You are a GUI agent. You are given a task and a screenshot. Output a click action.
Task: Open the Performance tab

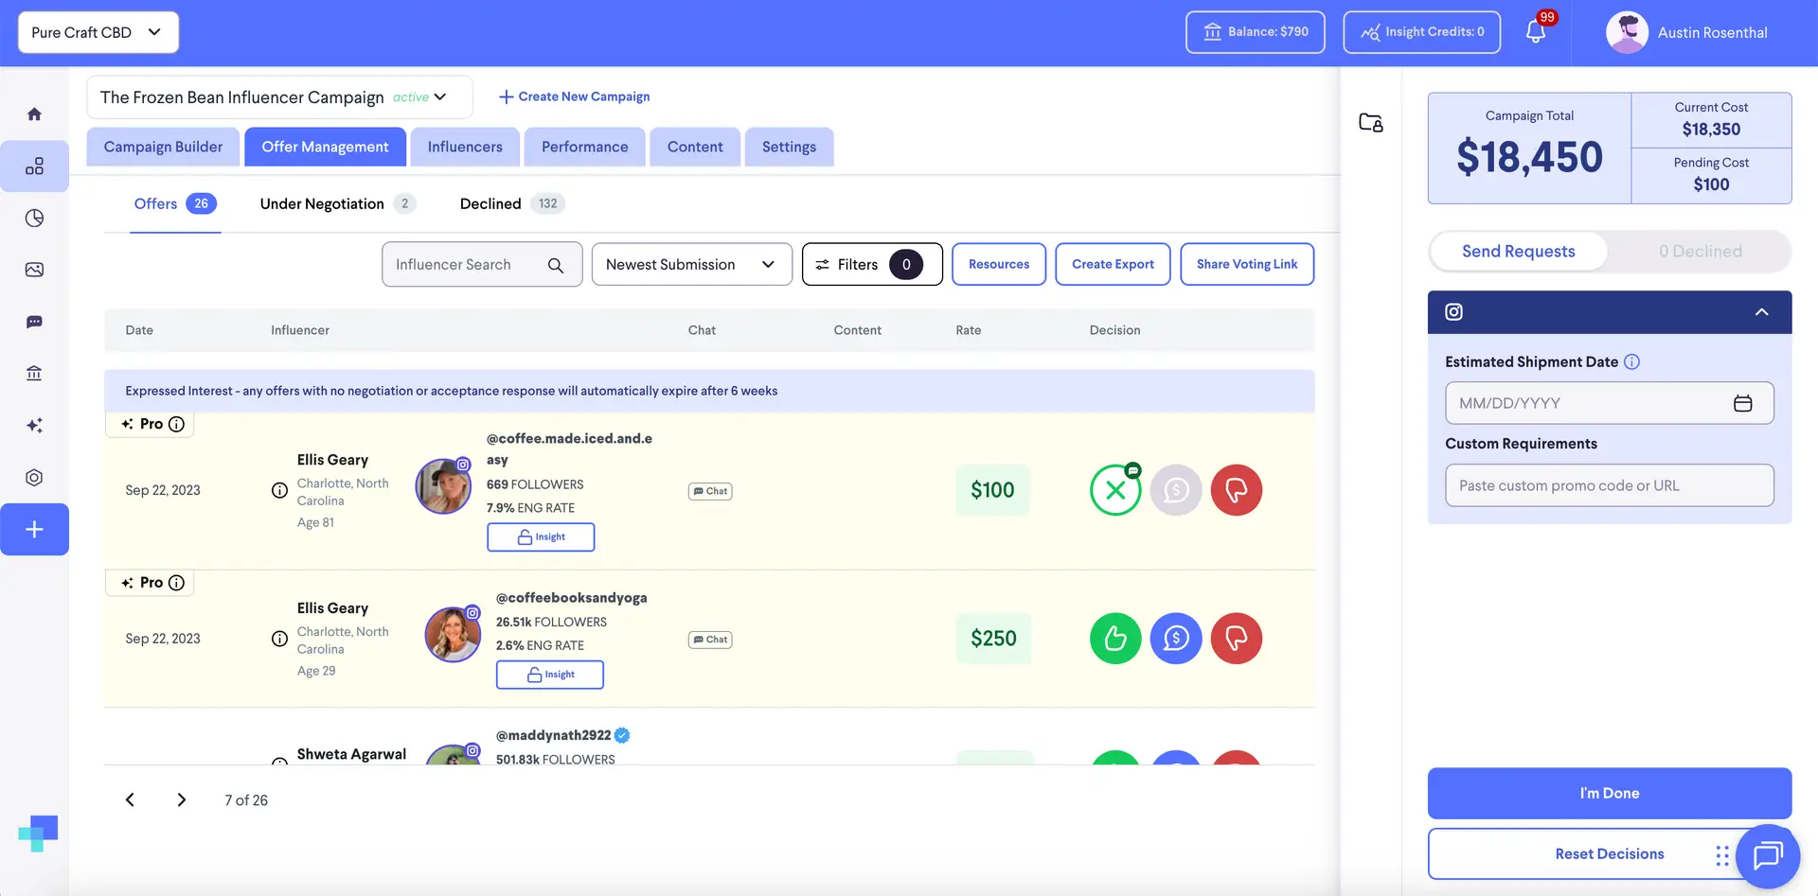coord(584,147)
